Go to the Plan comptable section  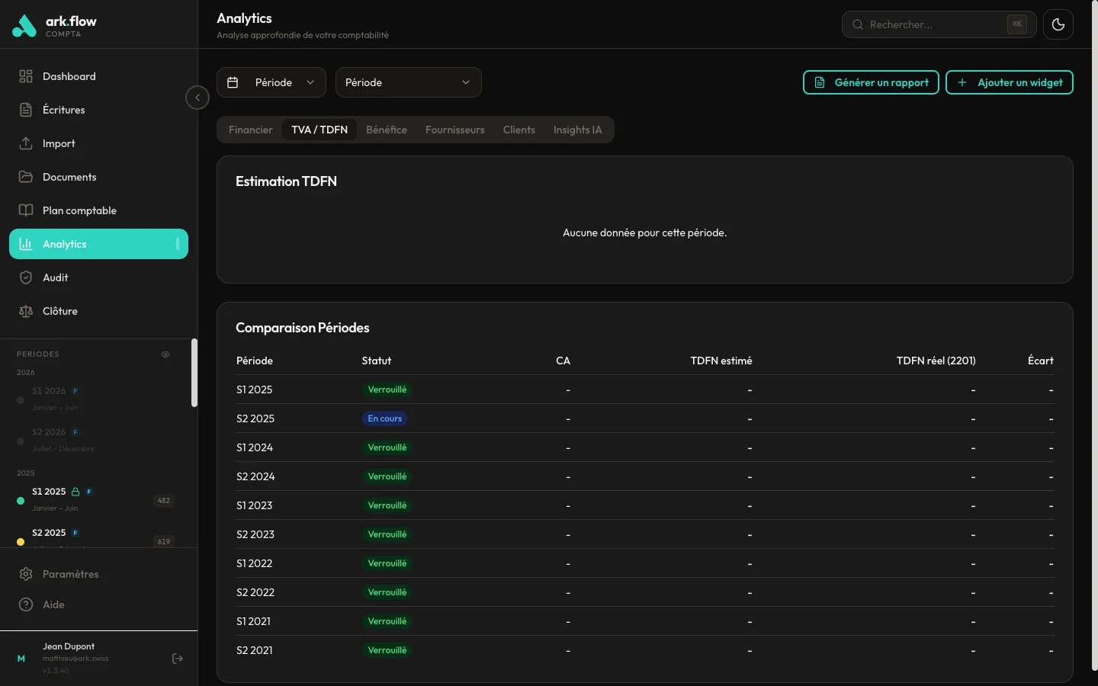click(79, 210)
